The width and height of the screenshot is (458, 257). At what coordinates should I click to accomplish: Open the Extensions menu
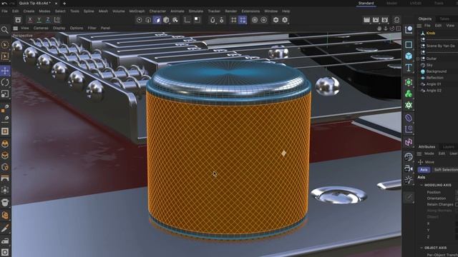(x=250, y=11)
